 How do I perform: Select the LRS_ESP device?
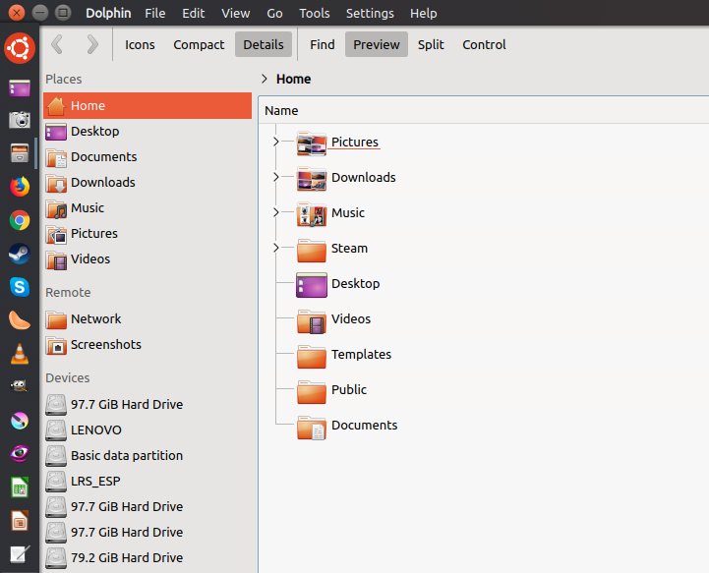[x=148, y=482]
